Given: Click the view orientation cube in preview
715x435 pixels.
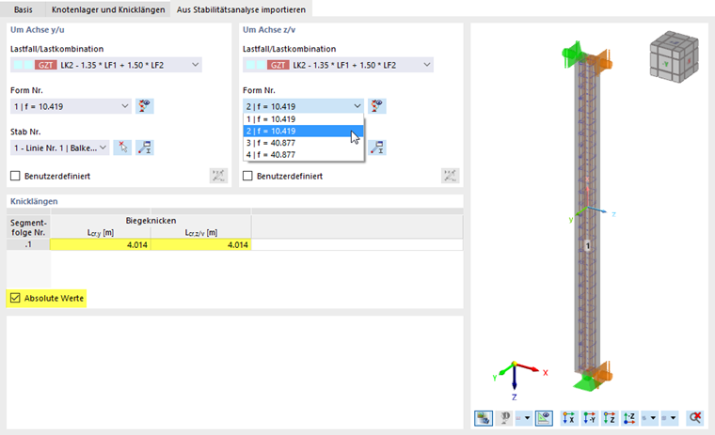Looking at the screenshot, I should [674, 56].
